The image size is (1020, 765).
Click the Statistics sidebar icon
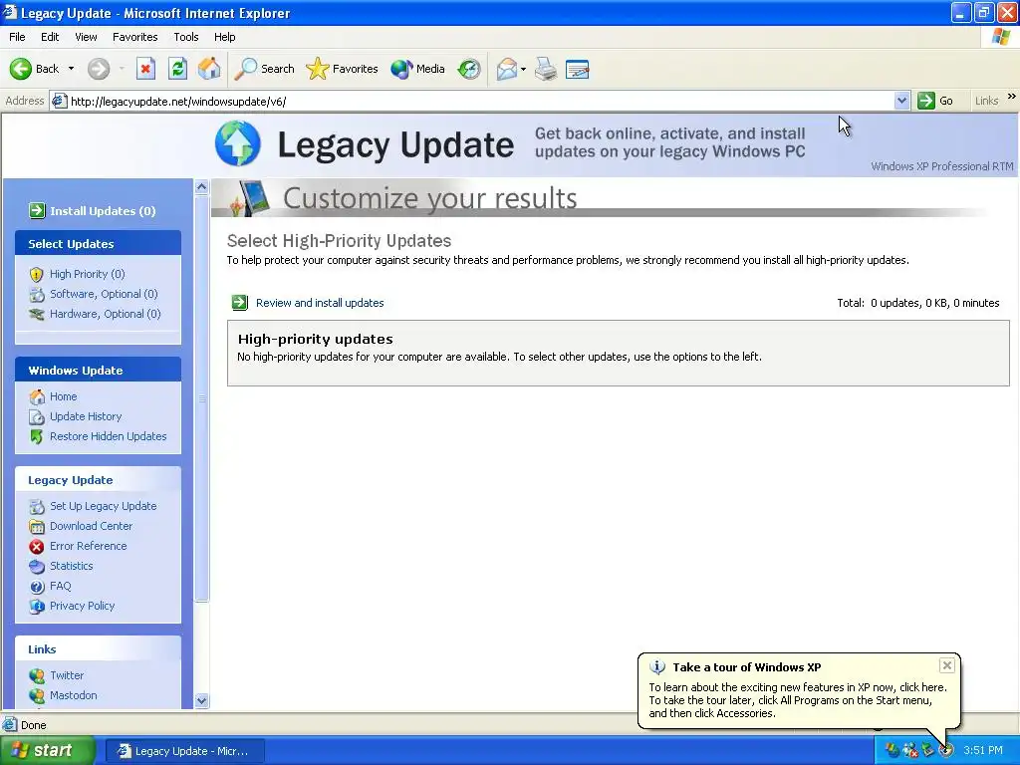(x=37, y=566)
